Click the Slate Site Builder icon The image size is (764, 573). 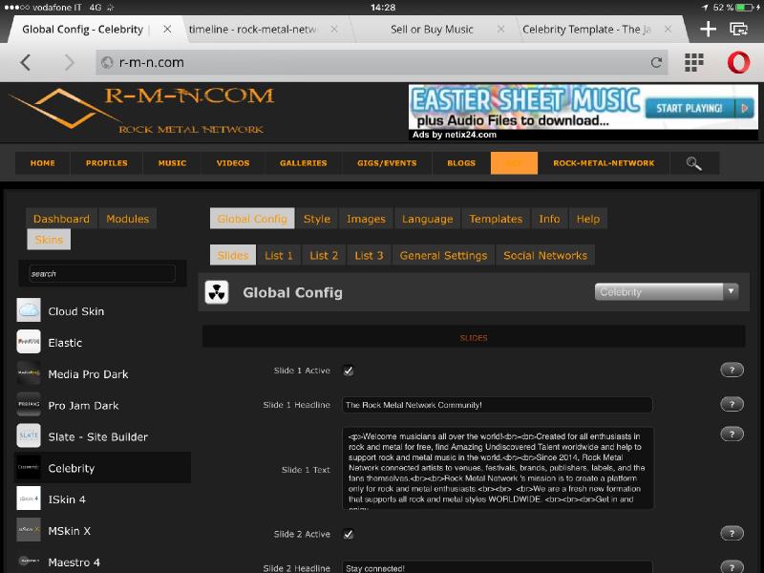click(29, 435)
